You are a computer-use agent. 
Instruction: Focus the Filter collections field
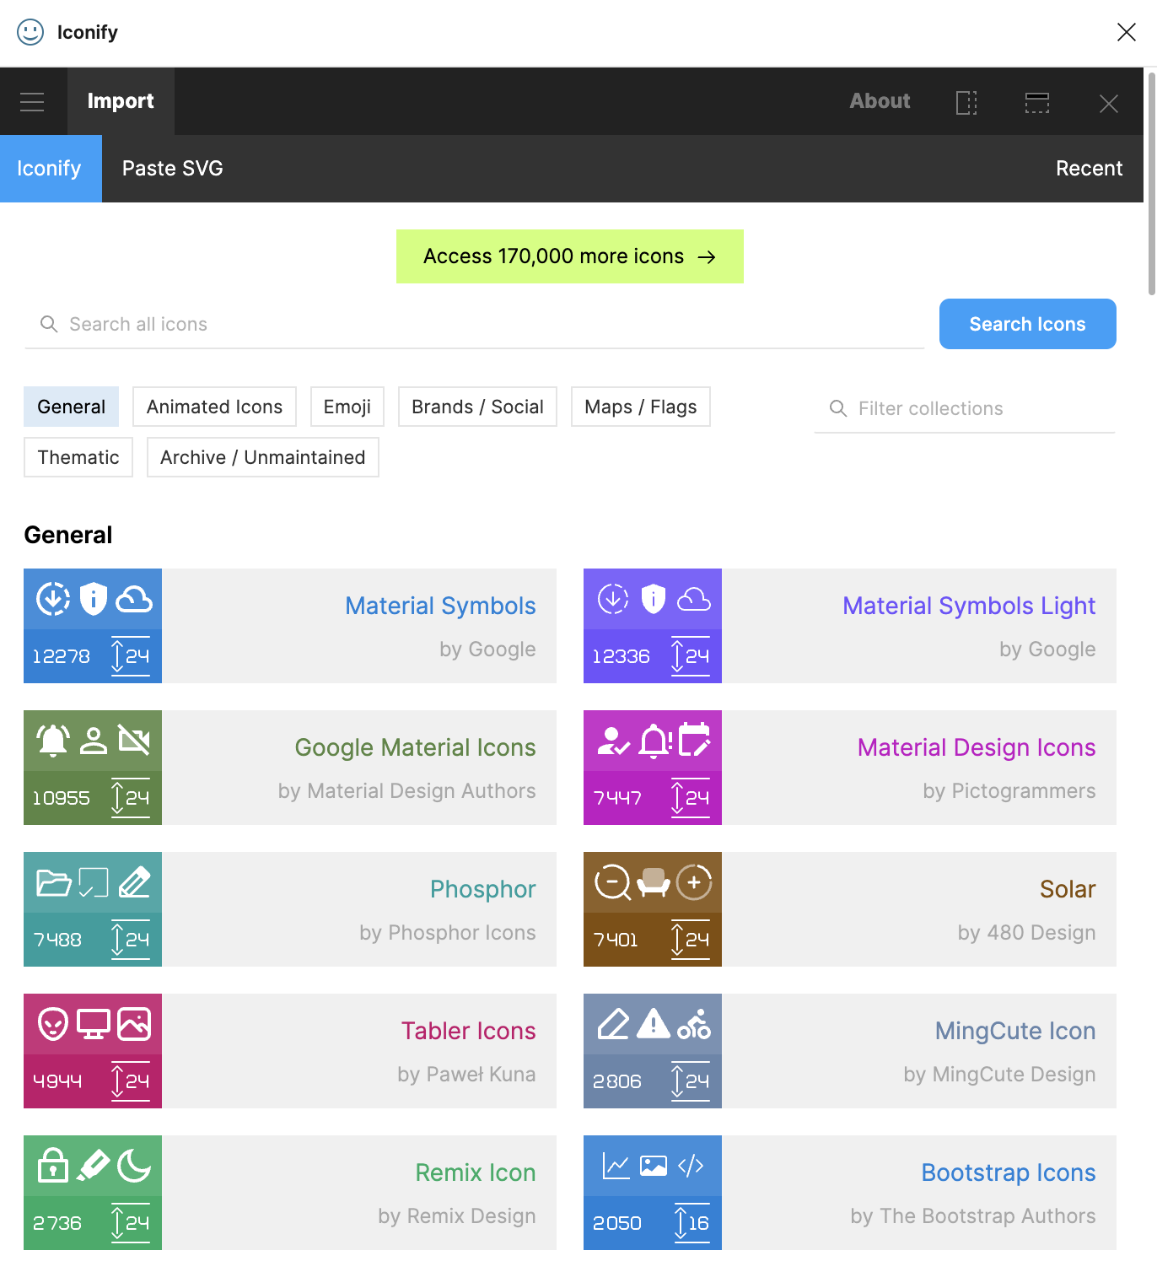[x=965, y=408]
